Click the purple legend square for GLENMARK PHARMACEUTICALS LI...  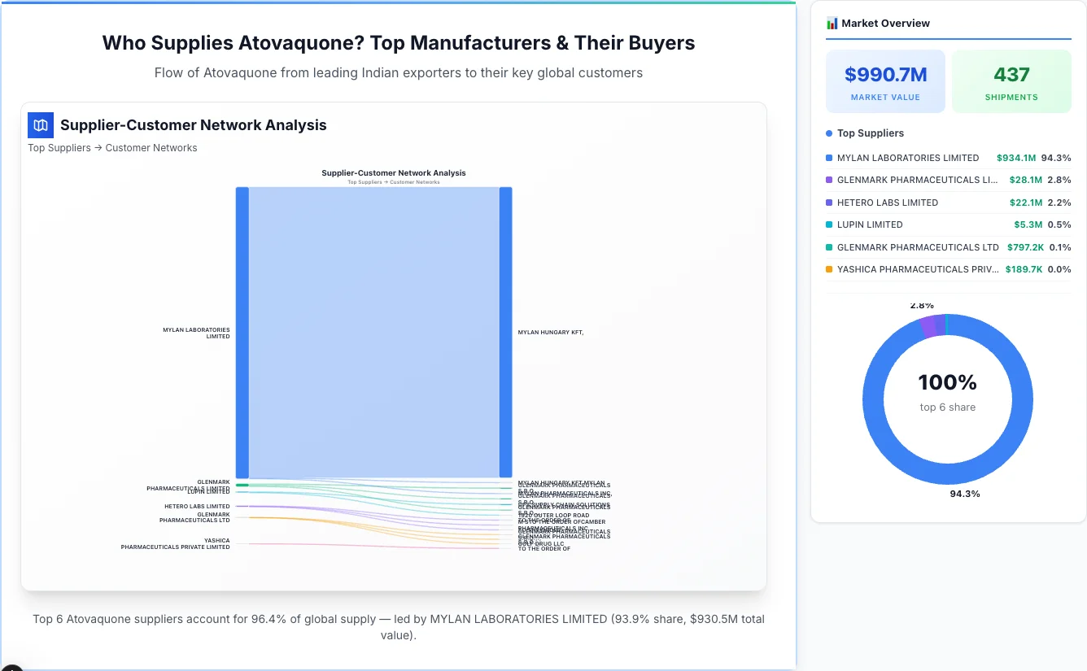tap(831, 180)
